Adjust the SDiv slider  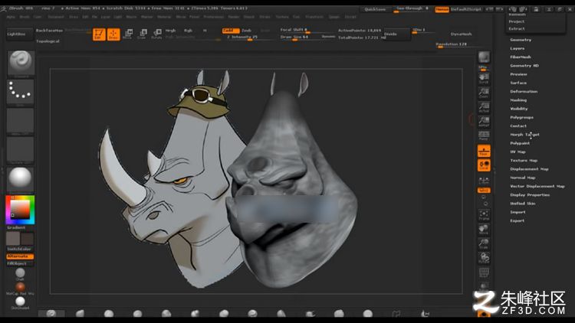point(423,31)
